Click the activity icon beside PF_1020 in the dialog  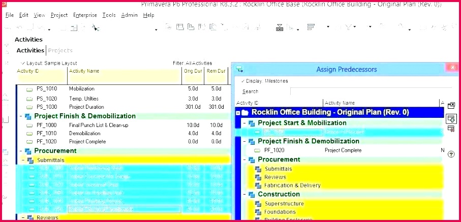257,150
